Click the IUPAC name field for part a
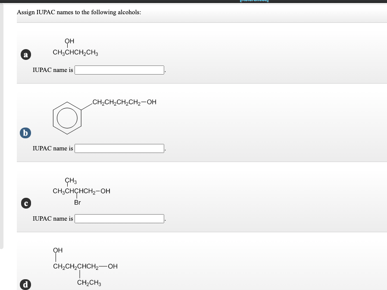 [x=119, y=69]
